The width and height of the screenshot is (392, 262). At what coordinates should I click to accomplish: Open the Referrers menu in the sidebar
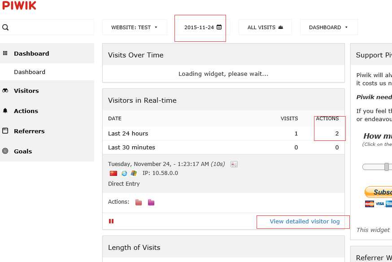(x=29, y=131)
